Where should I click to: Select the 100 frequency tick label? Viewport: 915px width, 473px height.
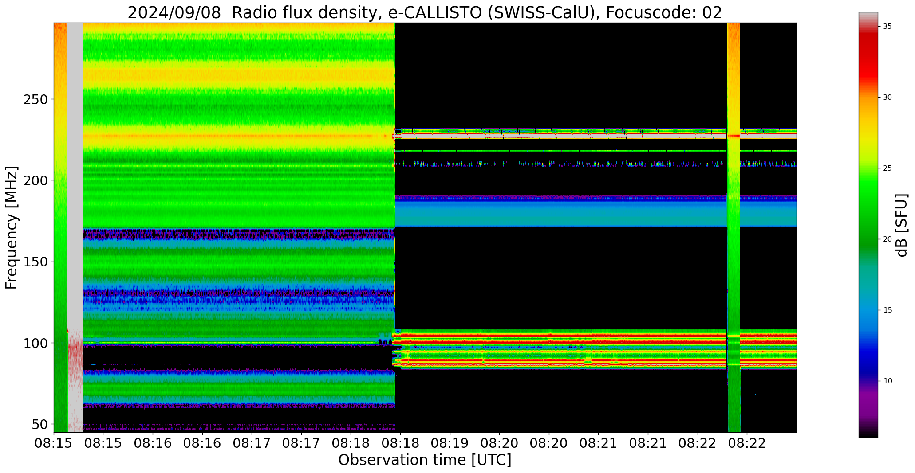click(35, 343)
